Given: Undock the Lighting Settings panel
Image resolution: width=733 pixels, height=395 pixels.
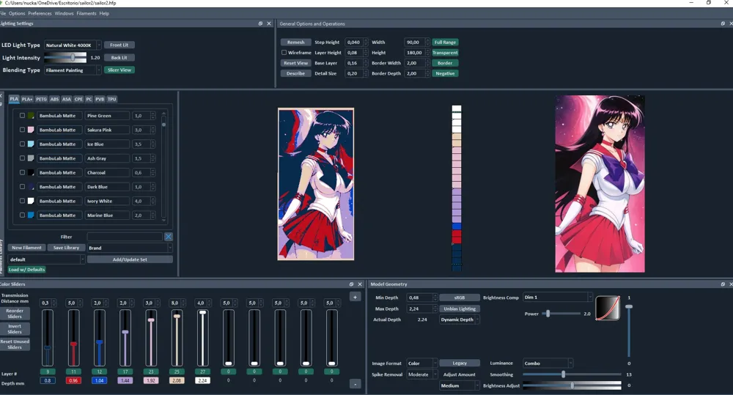Looking at the screenshot, I should point(260,23).
